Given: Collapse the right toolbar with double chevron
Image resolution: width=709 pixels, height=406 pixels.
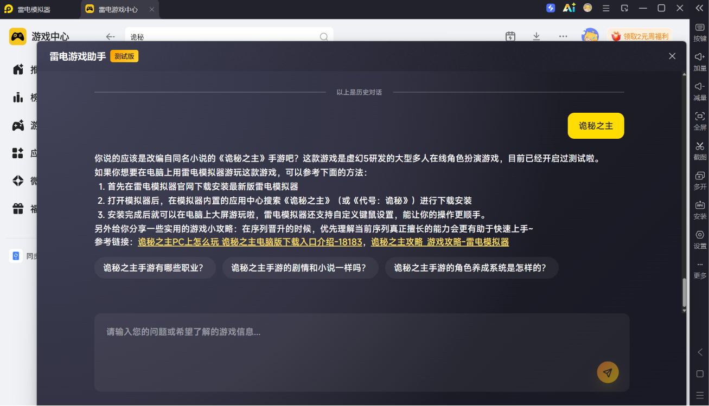Looking at the screenshot, I should tap(700, 8).
